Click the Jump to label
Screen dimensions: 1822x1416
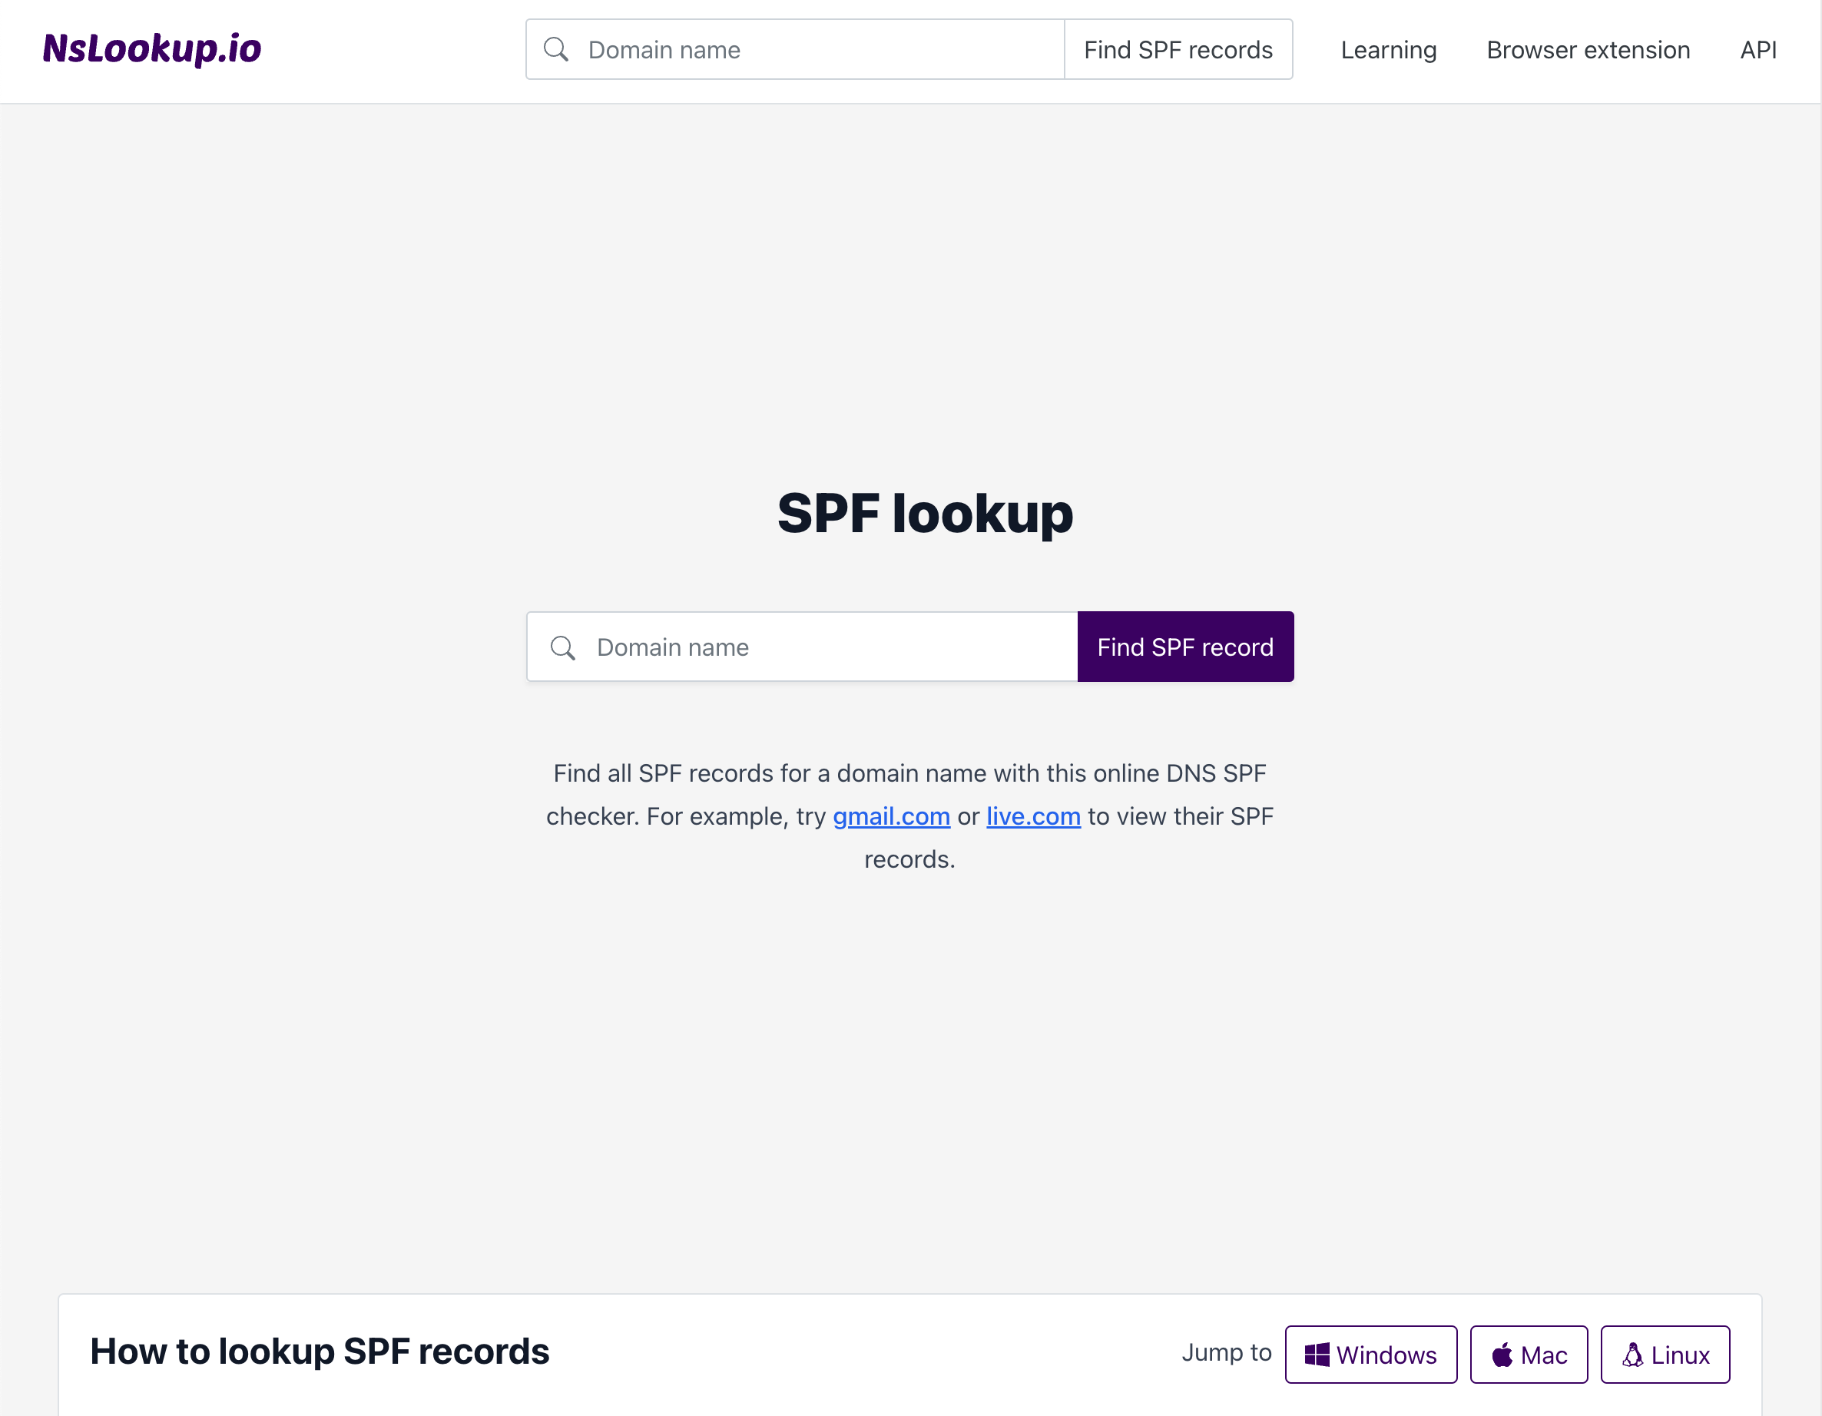(1227, 1352)
